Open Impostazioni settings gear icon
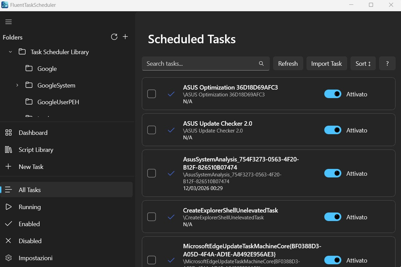 [x=8, y=258]
